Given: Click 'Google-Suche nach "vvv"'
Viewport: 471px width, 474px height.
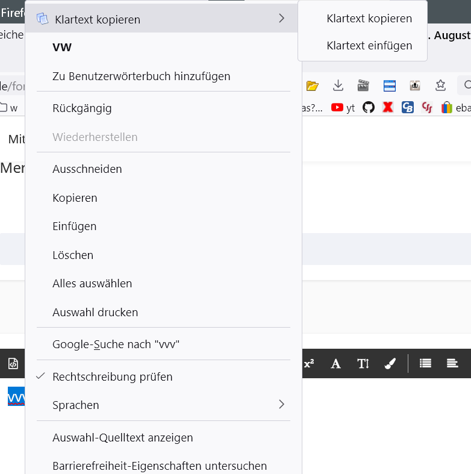Looking at the screenshot, I should [116, 345].
